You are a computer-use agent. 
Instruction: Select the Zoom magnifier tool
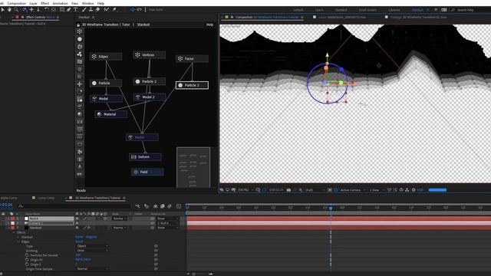pos(16,10)
